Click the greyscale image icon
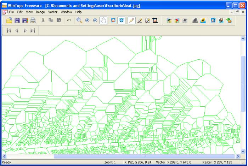Image resolution: width=248 pixels, height=166 pixels. [x=195, y=20]
